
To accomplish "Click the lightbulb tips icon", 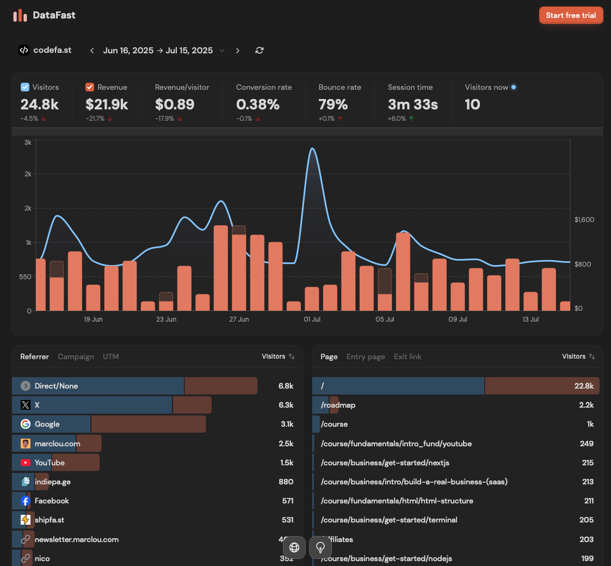I will coord(320,547).
